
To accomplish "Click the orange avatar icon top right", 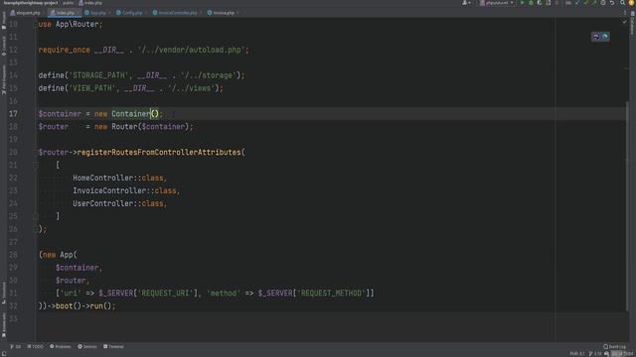I will tap(631, 3).
